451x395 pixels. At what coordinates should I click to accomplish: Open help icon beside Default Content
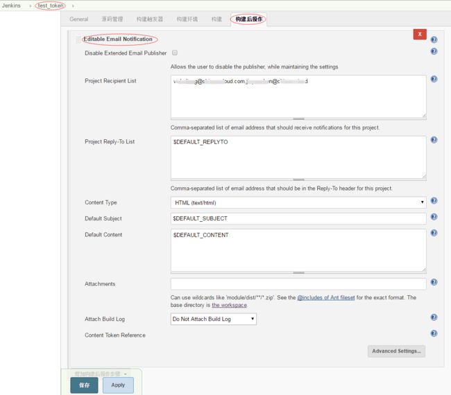pos(434,233)
